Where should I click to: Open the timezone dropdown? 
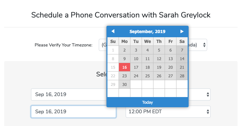pos(153,45)
